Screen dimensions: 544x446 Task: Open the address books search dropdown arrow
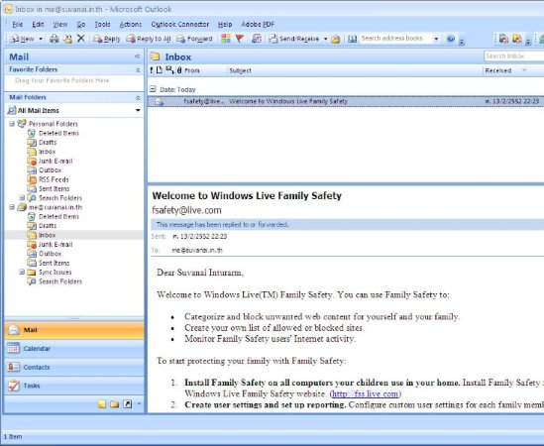[436, 39]
